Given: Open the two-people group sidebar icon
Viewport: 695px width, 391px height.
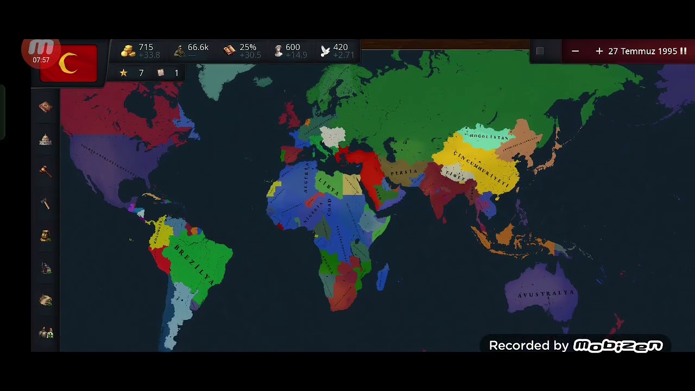Looking at the screenshot, I should click(46, 333).
